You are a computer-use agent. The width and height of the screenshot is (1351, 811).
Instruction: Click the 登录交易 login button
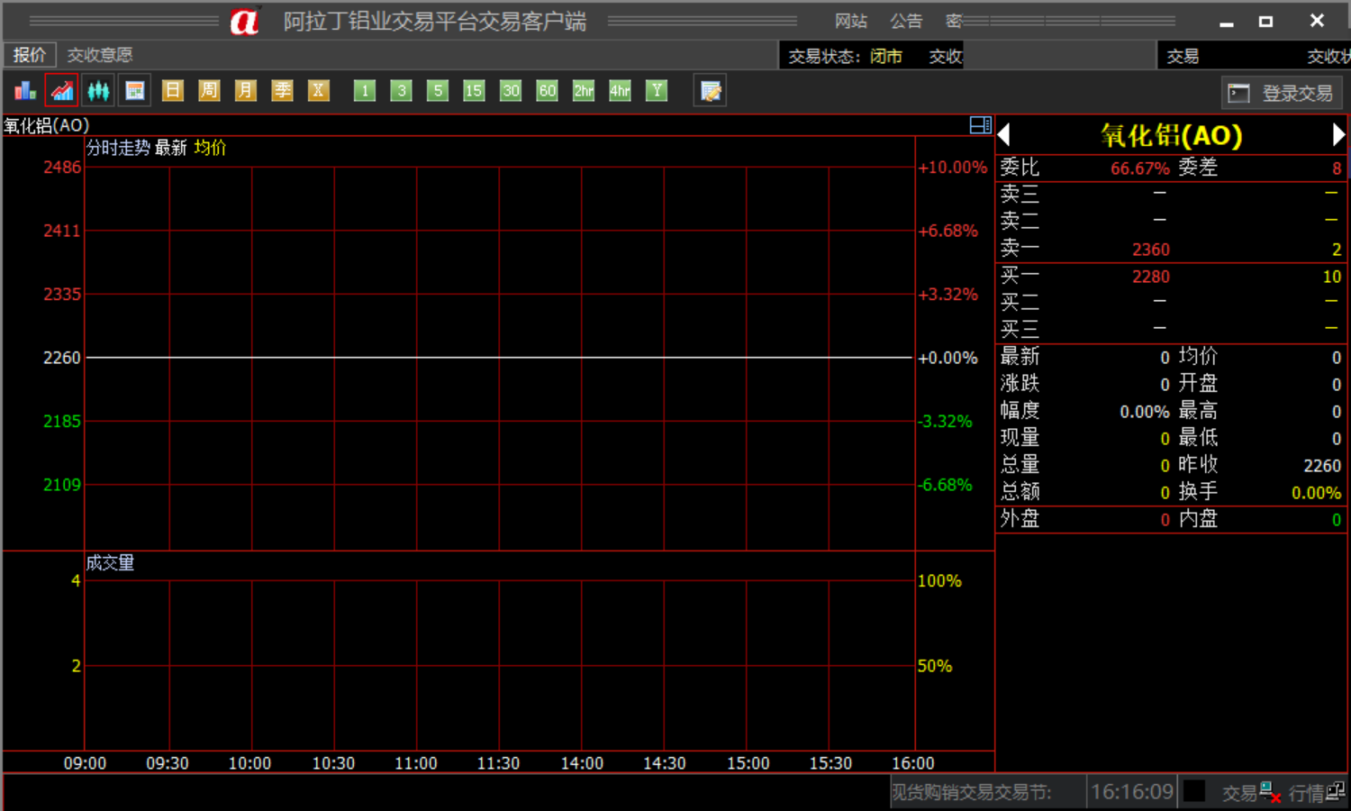tap(1283, 93)
